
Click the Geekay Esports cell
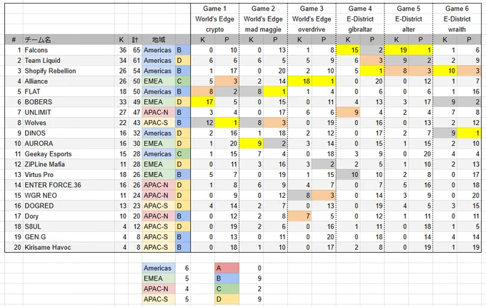point(69,153)
